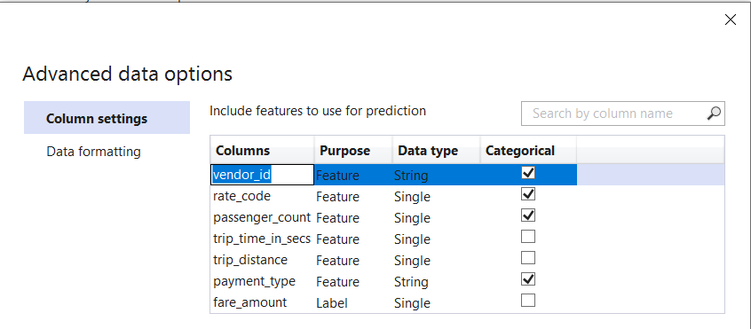Click Single data type for fare_amount
The height and width of the screenshot is (329, 751).
pyautogui.click(x=412, y=302)
